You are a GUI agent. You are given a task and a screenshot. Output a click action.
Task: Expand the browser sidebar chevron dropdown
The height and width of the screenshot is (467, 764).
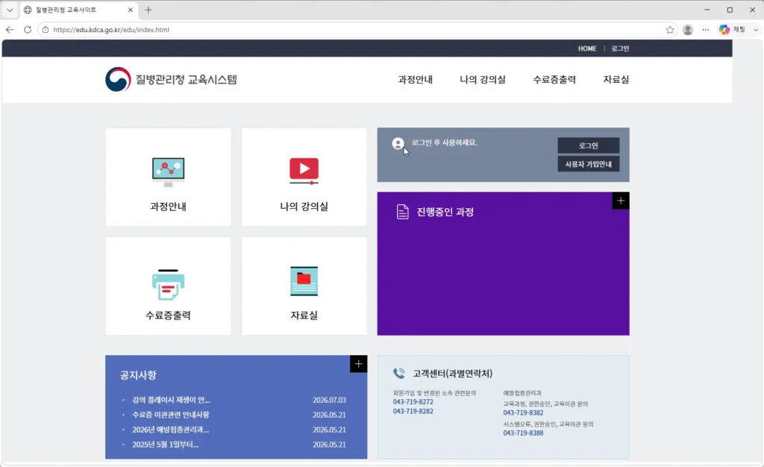pyautogui.click(x=756, y=30)
